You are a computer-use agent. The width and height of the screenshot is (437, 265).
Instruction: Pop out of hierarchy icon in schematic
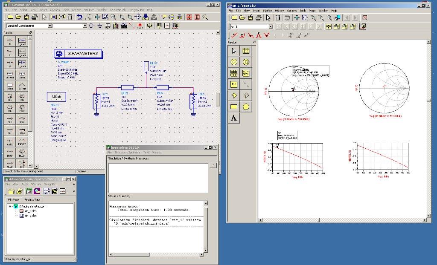[154, 17]
